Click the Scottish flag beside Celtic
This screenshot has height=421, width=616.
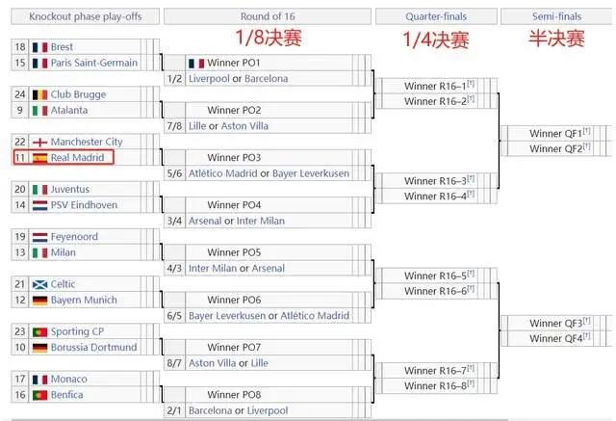coord(39,284)
